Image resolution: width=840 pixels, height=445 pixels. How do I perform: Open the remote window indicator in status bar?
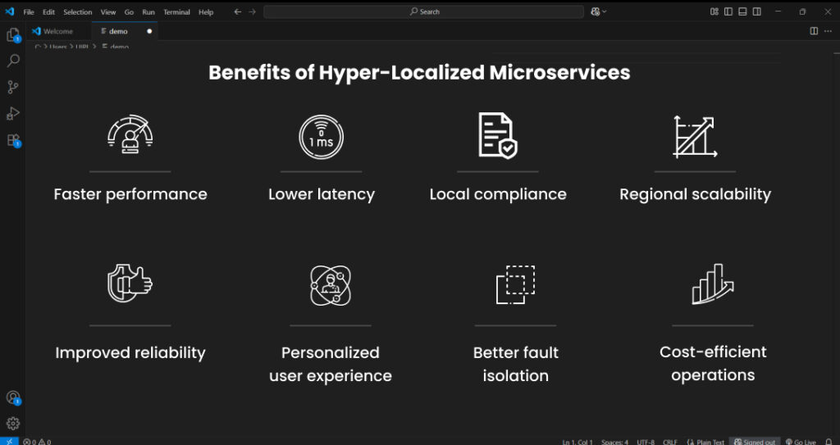[x=9, y=441]
